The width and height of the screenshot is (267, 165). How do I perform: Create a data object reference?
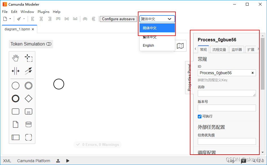tap(16, 124)
